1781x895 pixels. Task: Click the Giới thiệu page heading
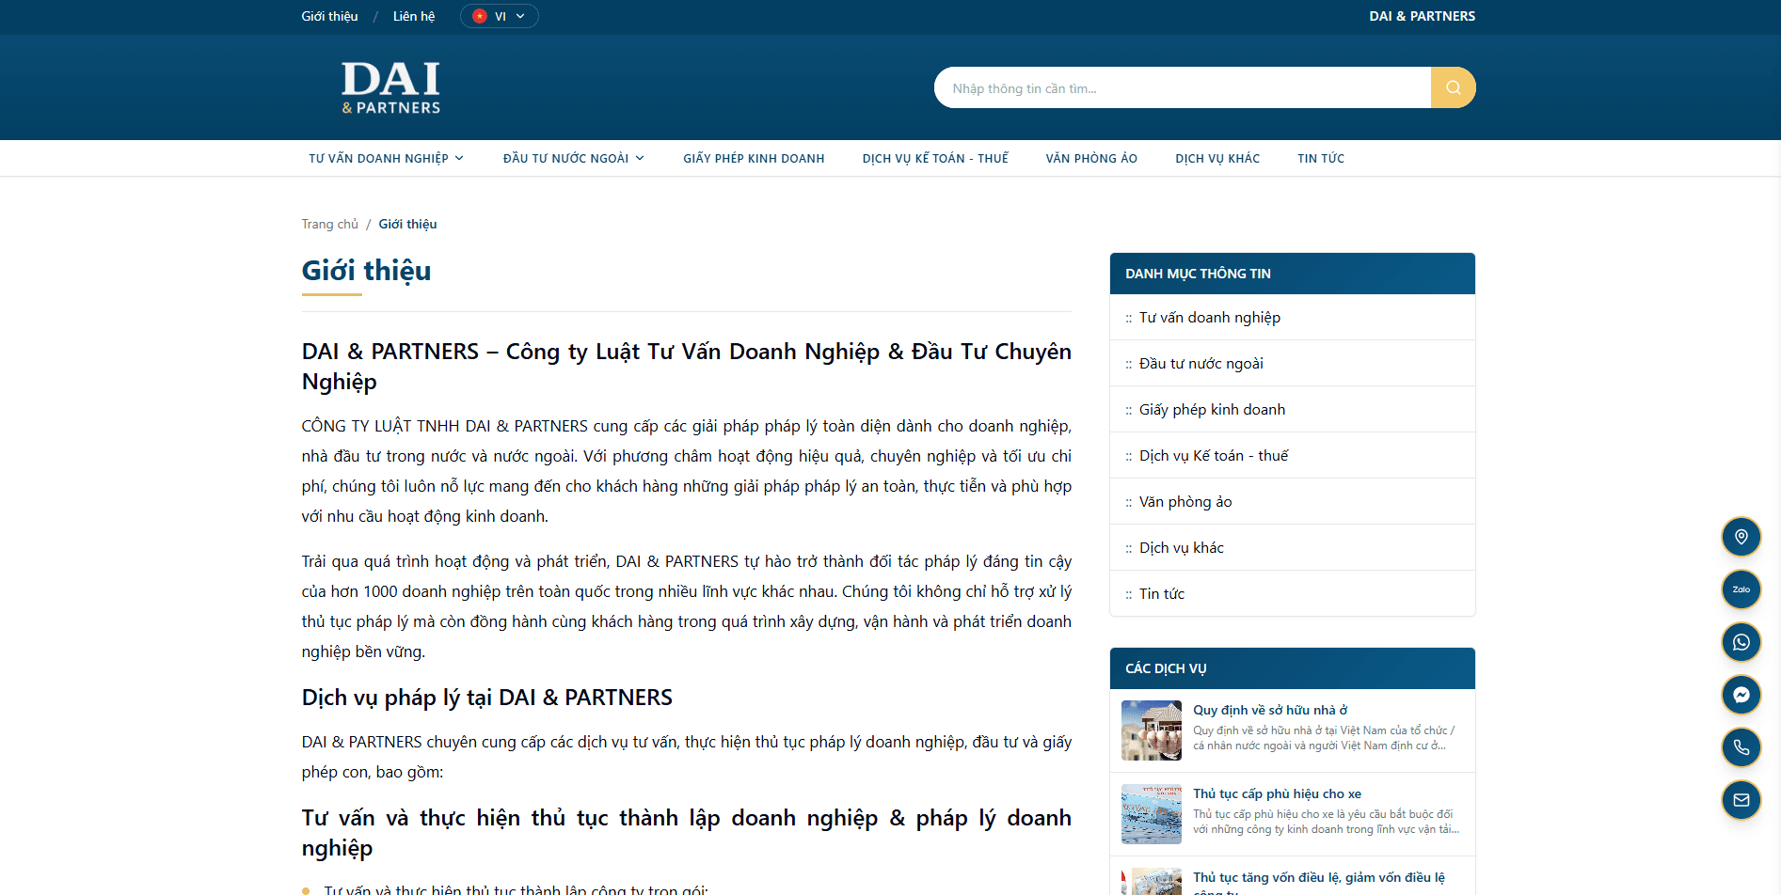coord(366,271)
